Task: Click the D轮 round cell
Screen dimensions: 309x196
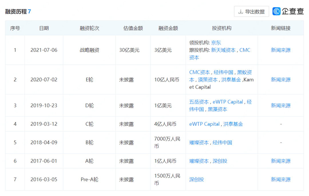Action: (x=90, y=105)
